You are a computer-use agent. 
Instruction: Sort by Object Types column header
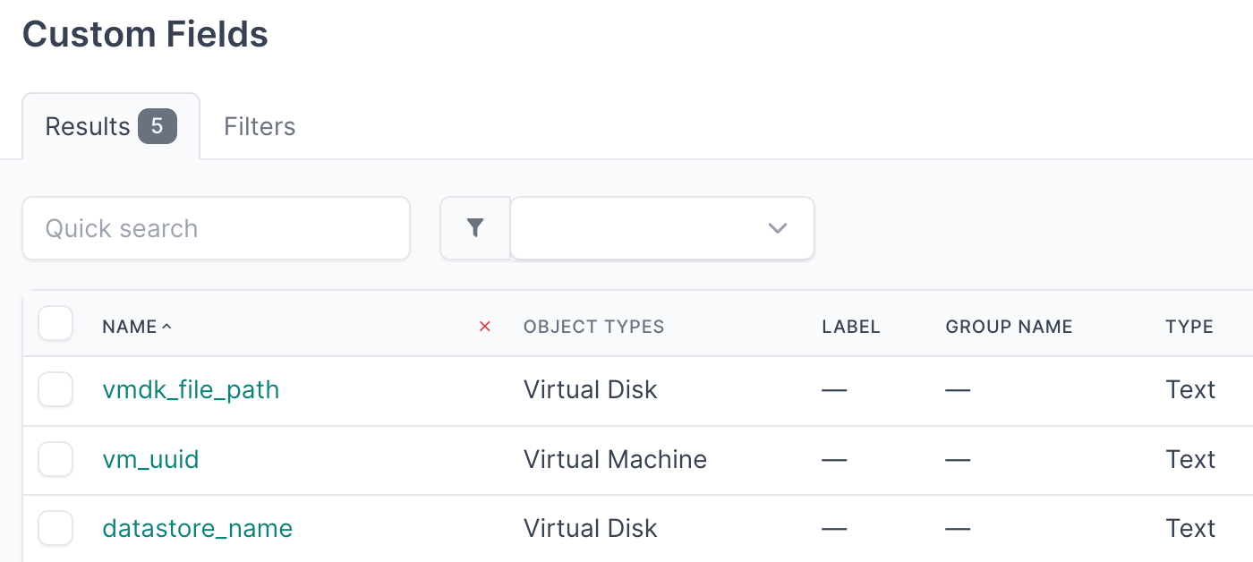pos(593,327)
